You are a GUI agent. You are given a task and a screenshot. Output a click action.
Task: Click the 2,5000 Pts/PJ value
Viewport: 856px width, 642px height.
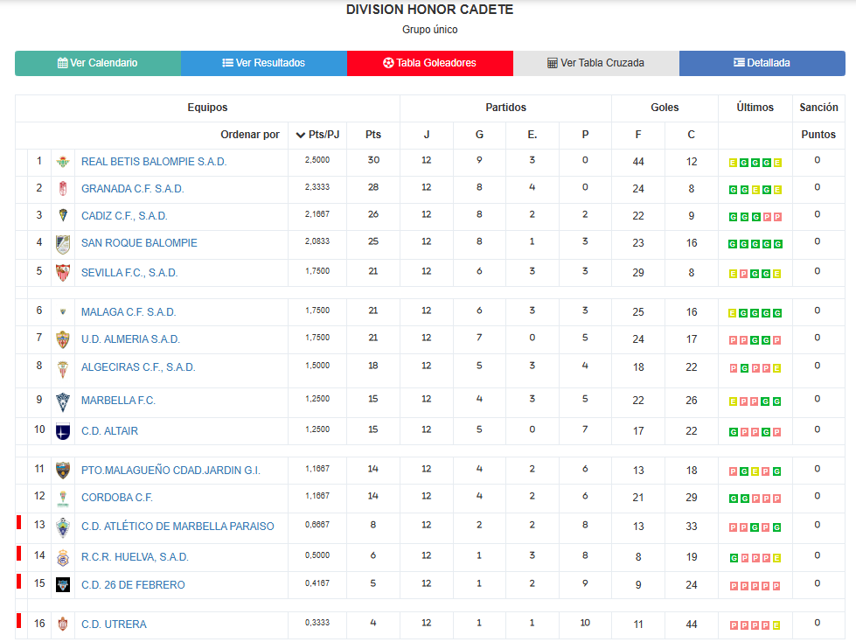[x=317, y=160]
